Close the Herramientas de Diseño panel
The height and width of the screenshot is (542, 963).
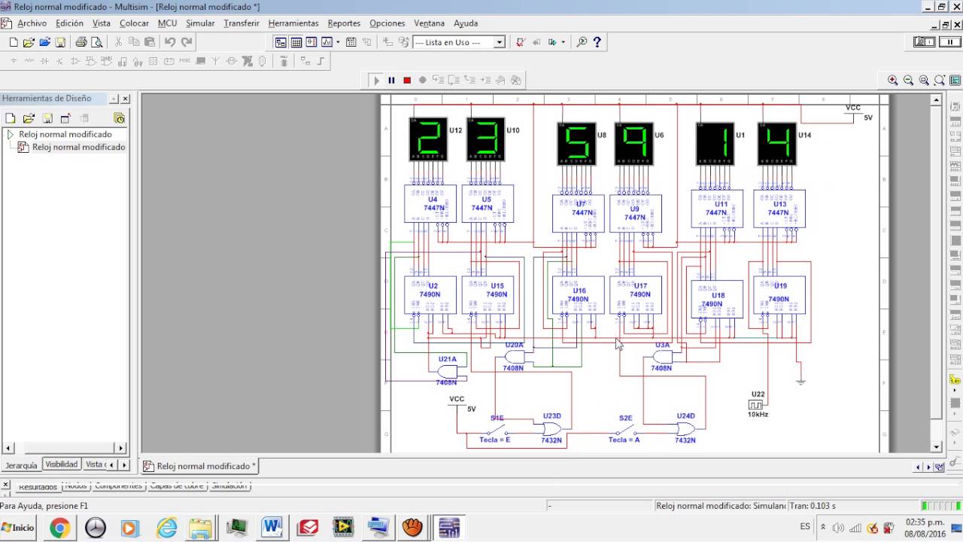tap(125, 99)
